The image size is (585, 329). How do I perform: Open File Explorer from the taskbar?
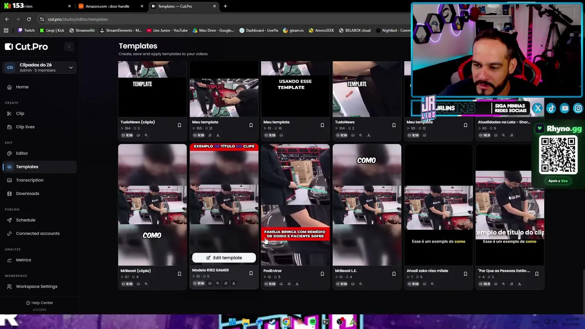pos(245,322)
